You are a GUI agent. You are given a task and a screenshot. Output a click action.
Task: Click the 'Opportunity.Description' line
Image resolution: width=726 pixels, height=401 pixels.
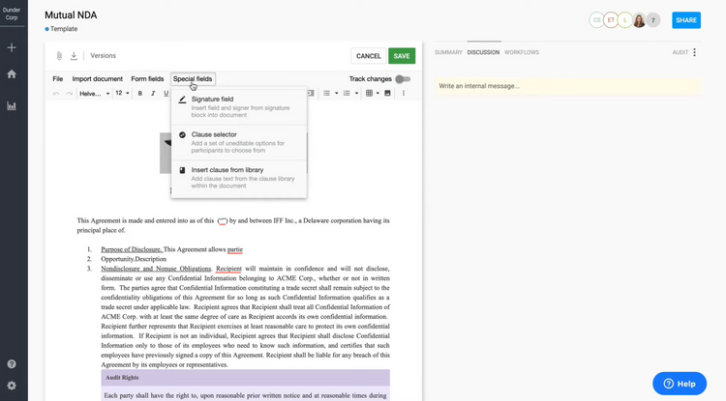tap(134, 259)
